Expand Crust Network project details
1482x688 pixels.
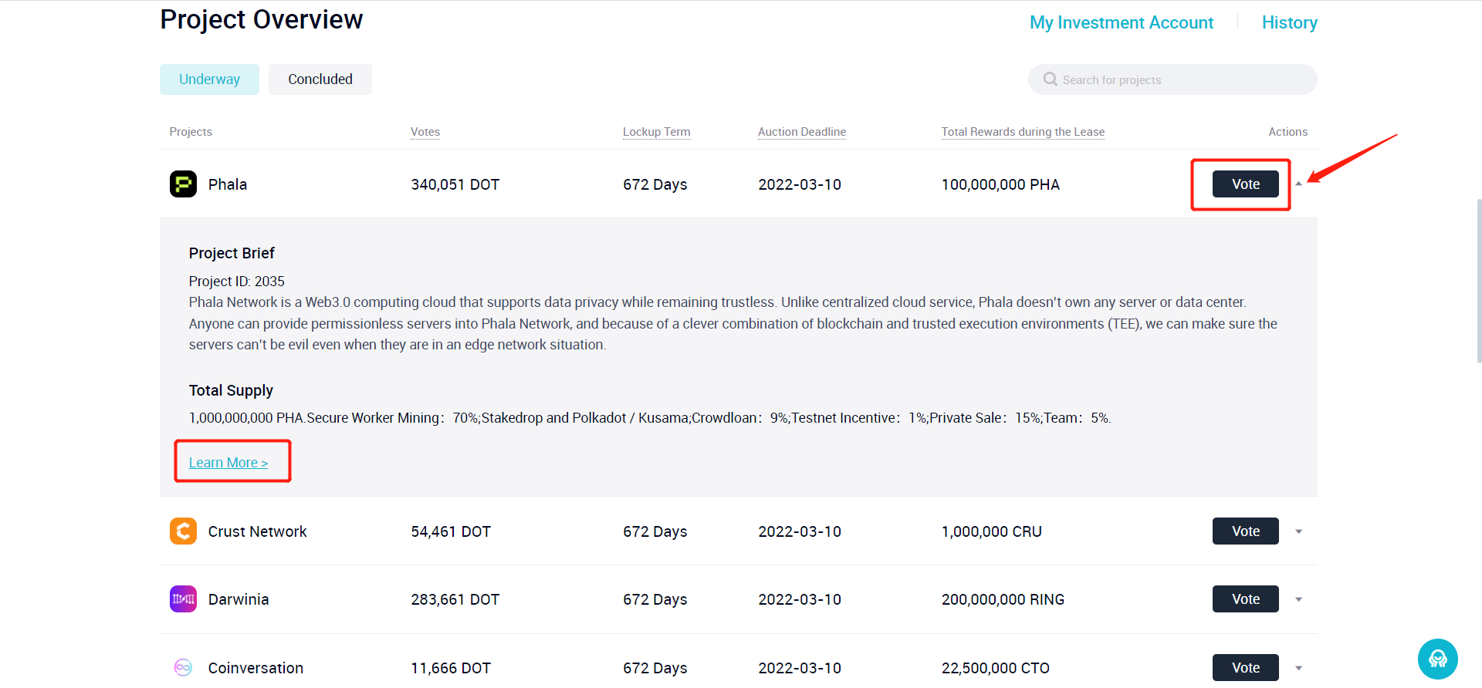point(1298,531)
